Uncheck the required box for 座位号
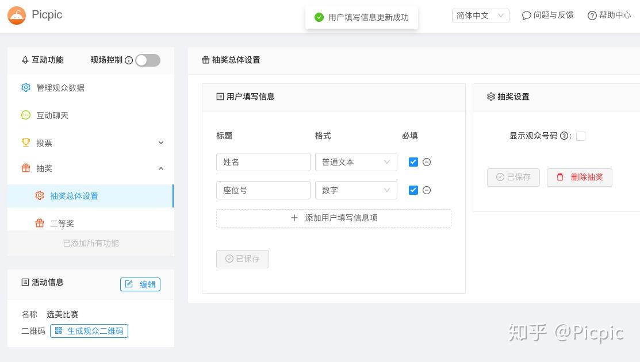 [413, 190]
